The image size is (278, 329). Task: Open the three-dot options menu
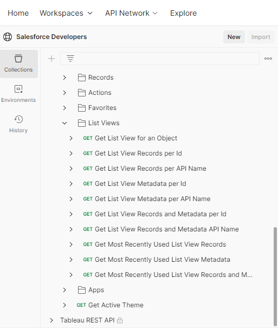click(268, 59)
